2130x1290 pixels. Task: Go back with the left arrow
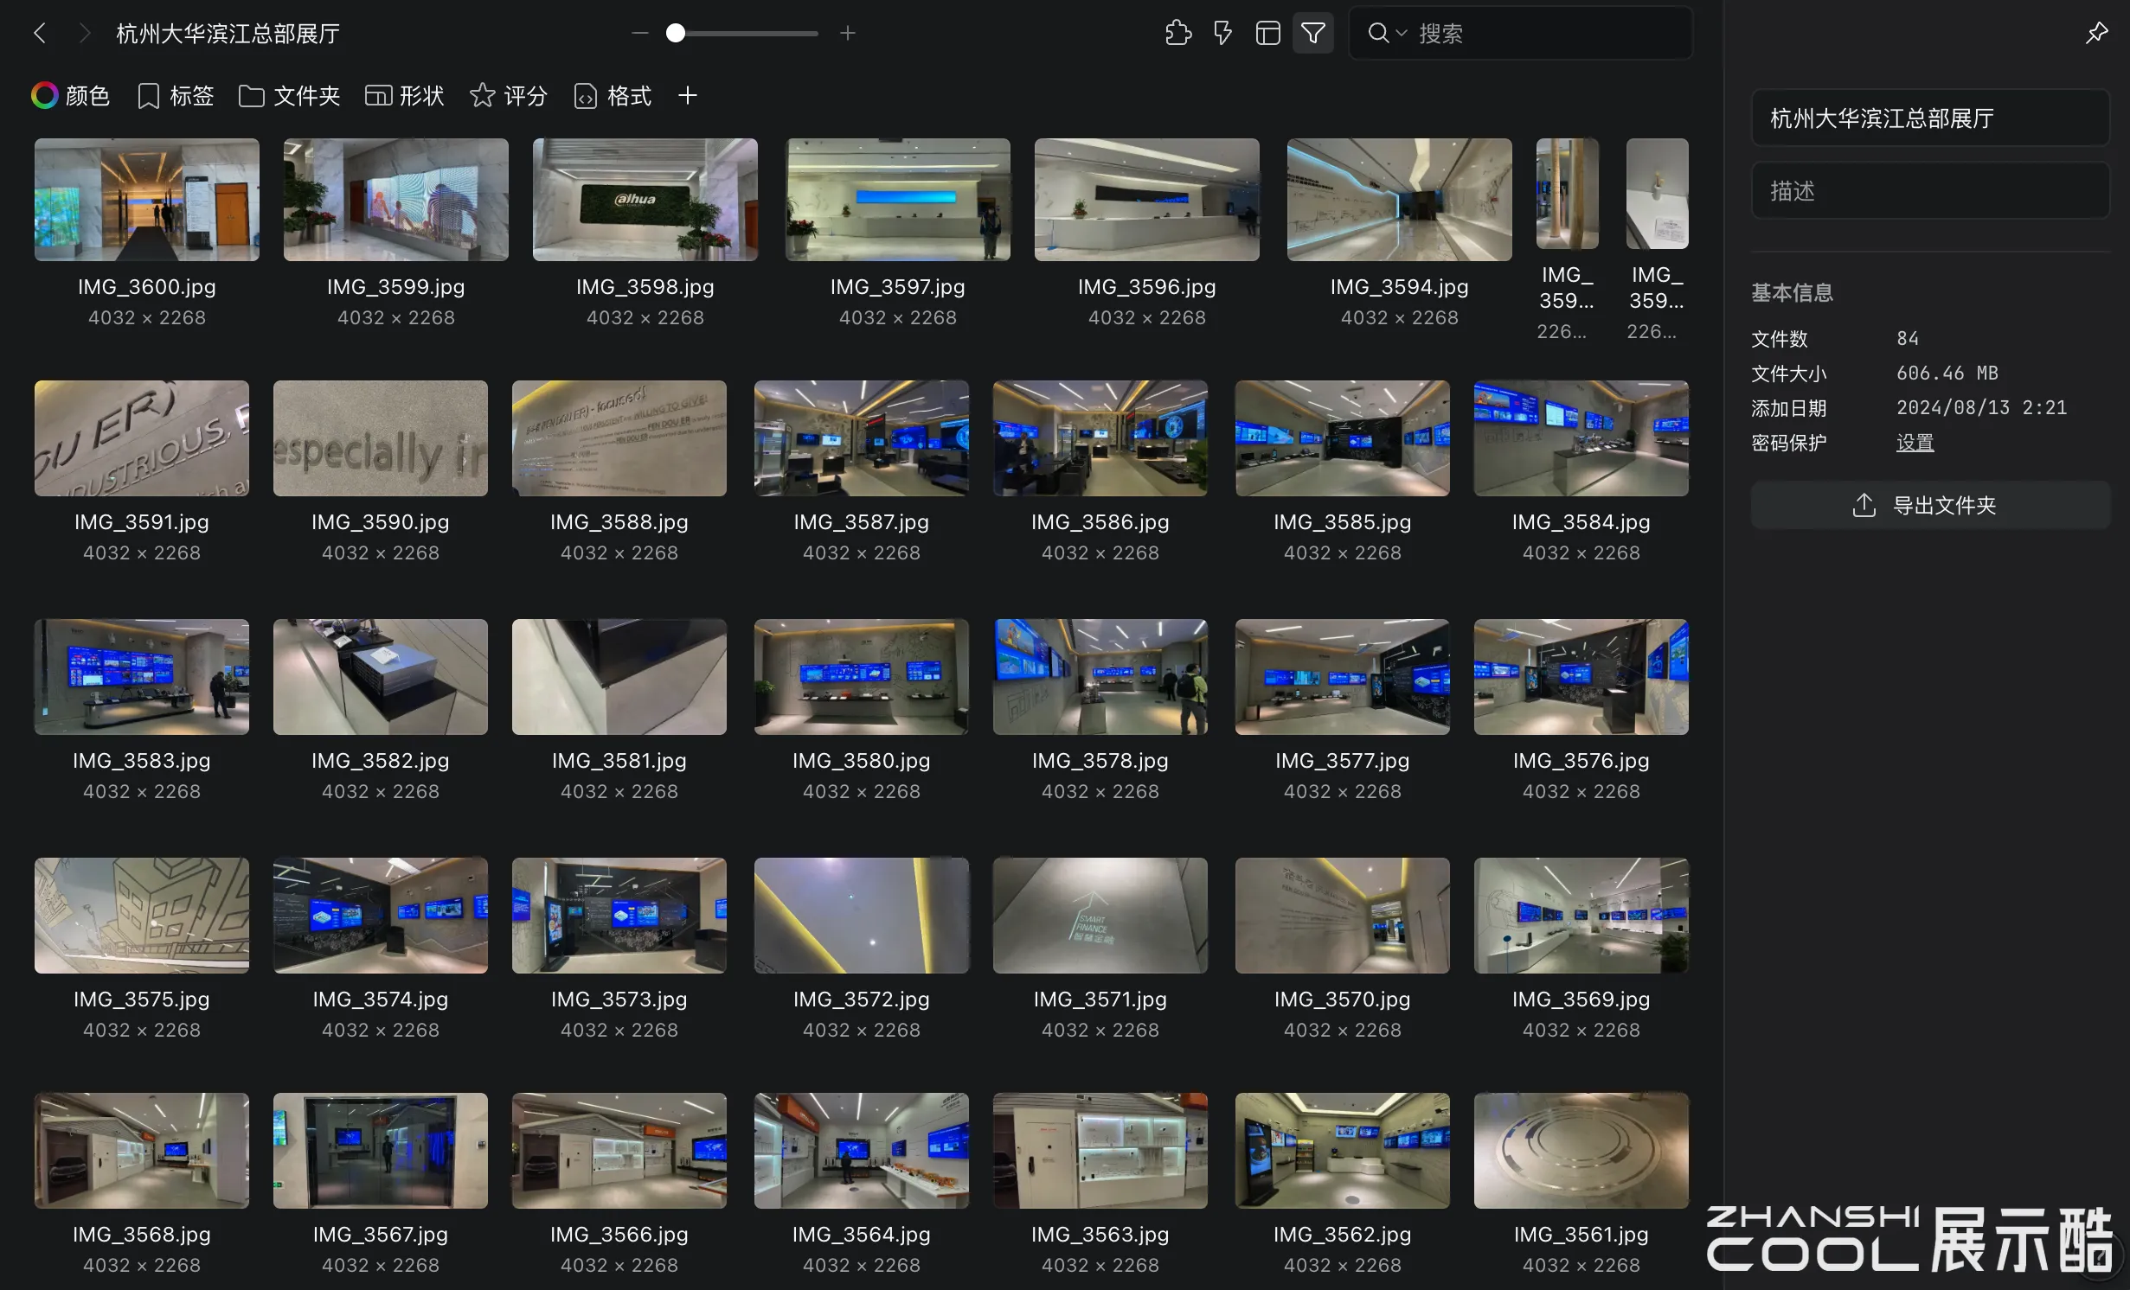coord(40,34)
